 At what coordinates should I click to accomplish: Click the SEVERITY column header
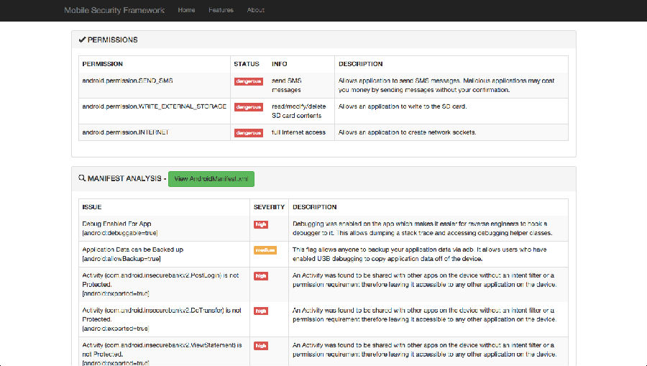269,207
